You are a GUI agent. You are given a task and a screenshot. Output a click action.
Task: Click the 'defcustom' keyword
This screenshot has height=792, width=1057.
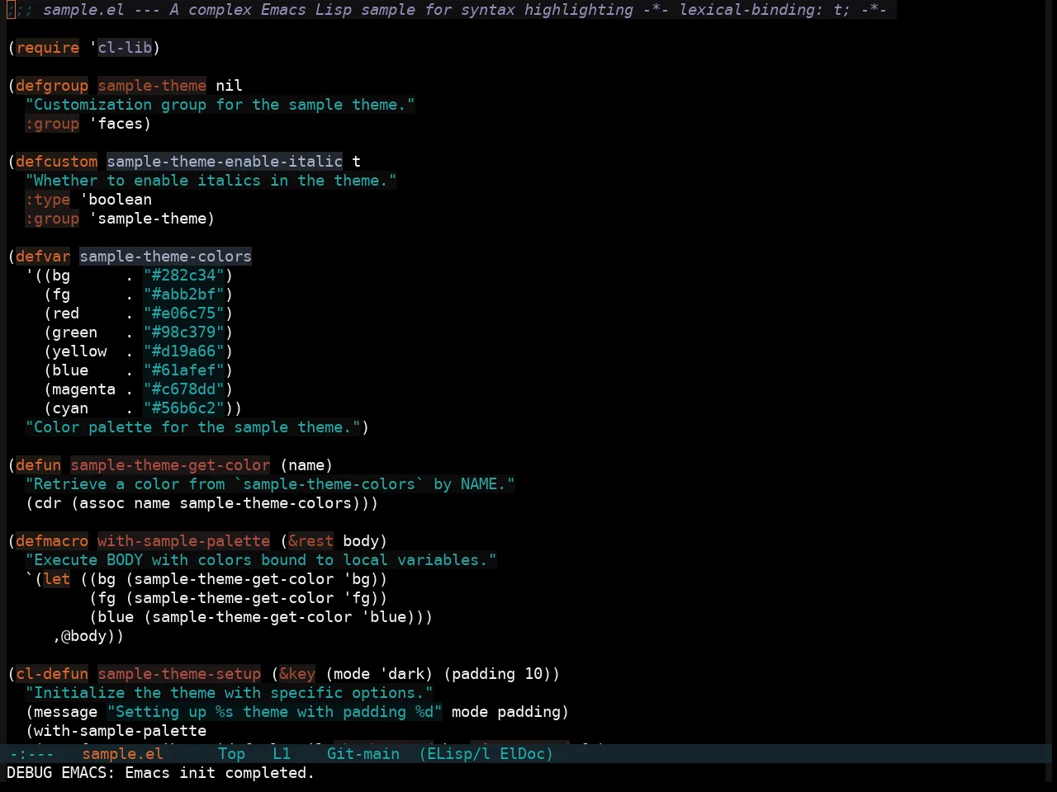click(x=57, y=162)
